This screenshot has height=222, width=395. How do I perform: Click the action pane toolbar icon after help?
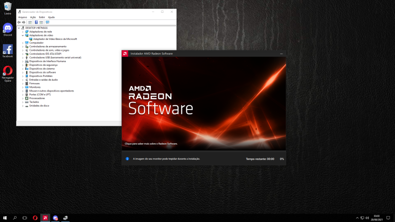(x=41, y=22)
